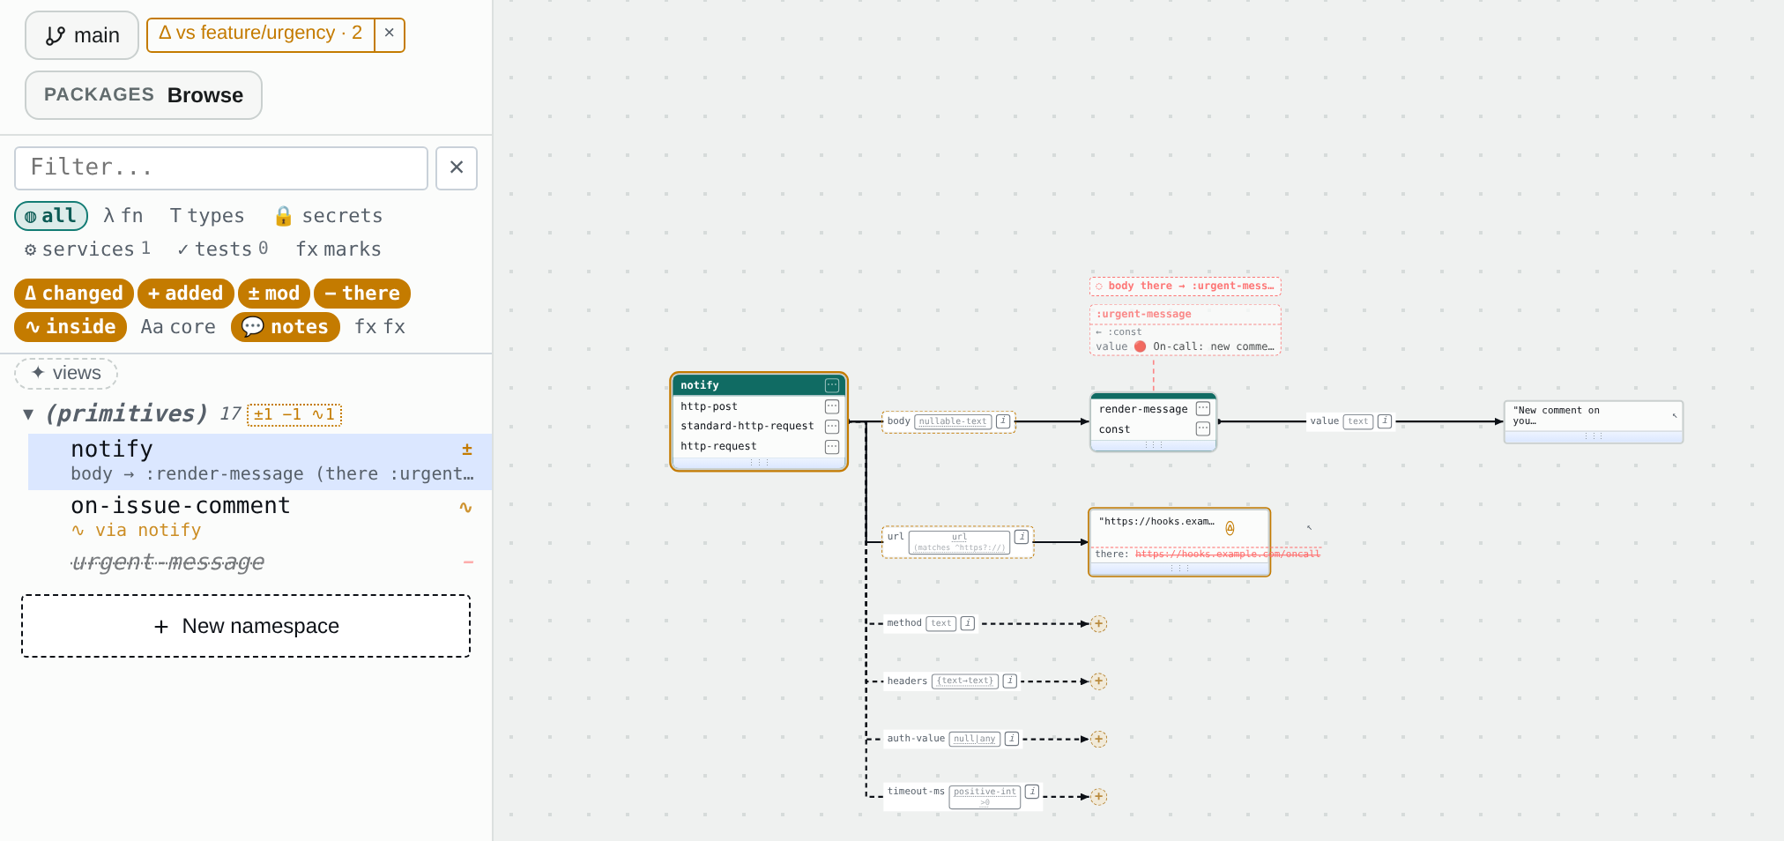The image size is (1784, 841).
Task: Toggle the Aa core filter
Action: click(178, 327)
